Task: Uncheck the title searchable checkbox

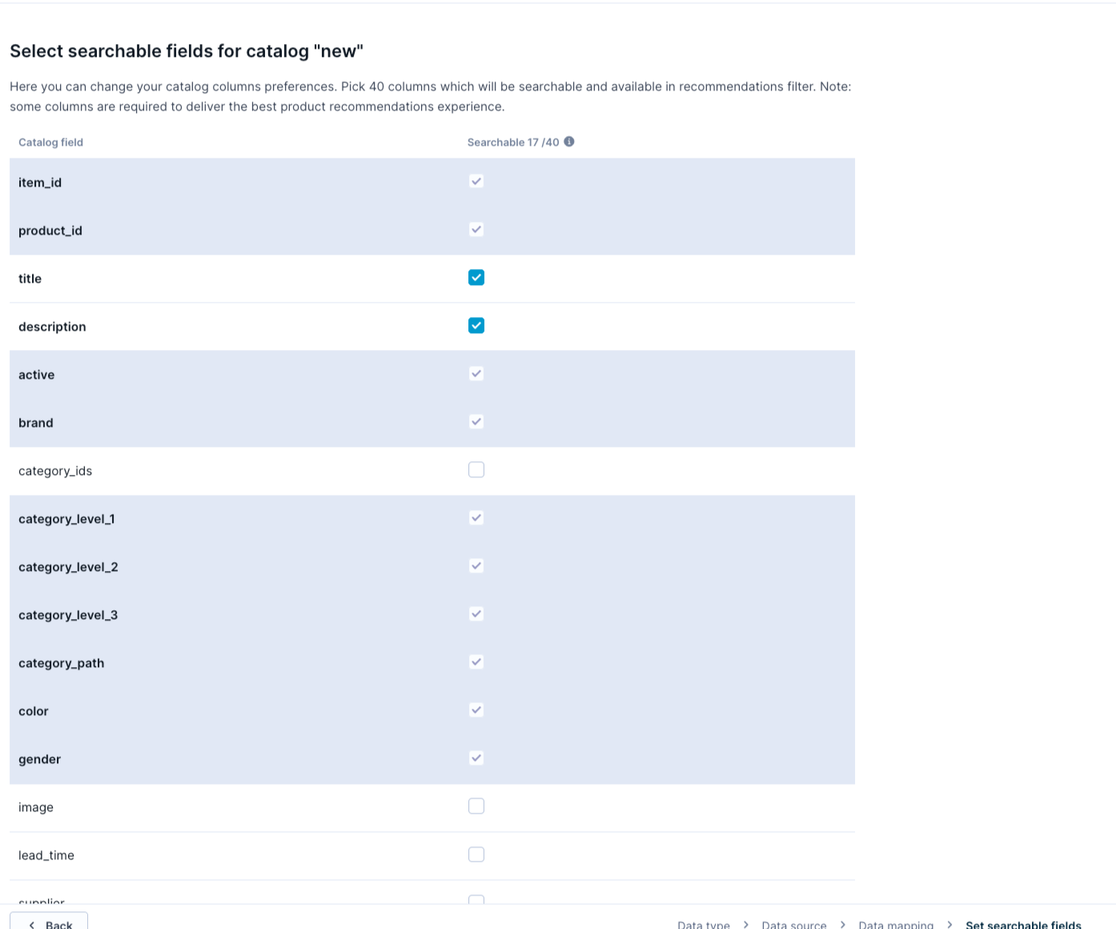Action: tap(476, 277)
